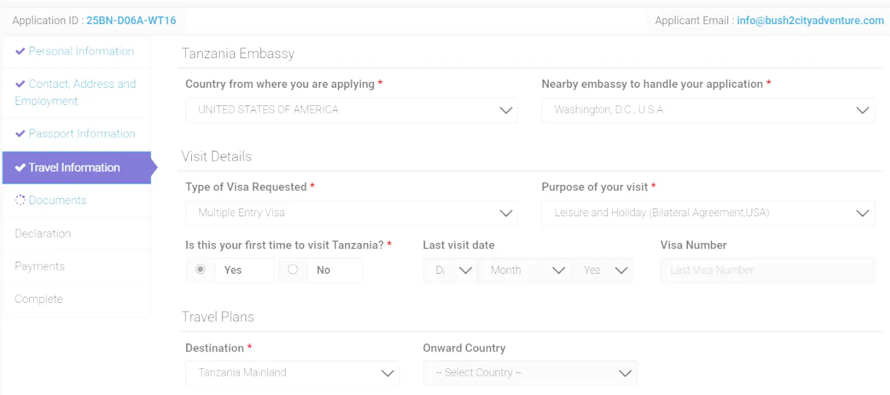This screenshot has height=395, width=890.
Task: Click the Application ID 25BN-D06A-WT16 link
Action: click(131, 20)
